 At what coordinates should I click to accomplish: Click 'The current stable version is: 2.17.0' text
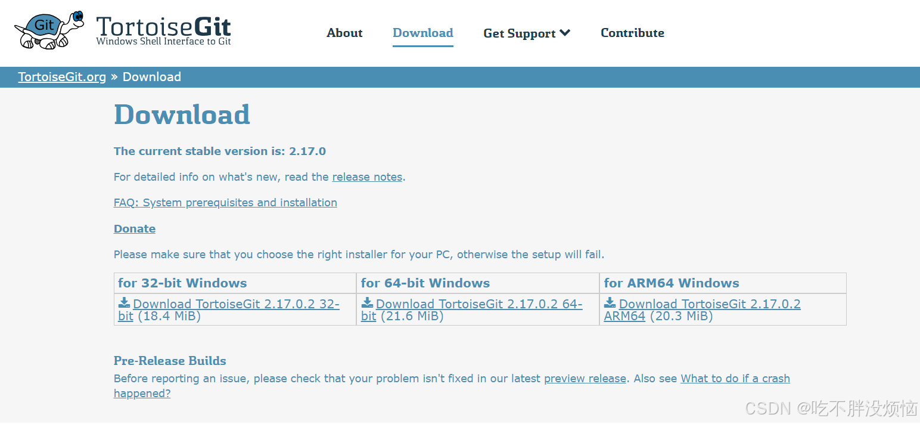(x=220, y=151)
